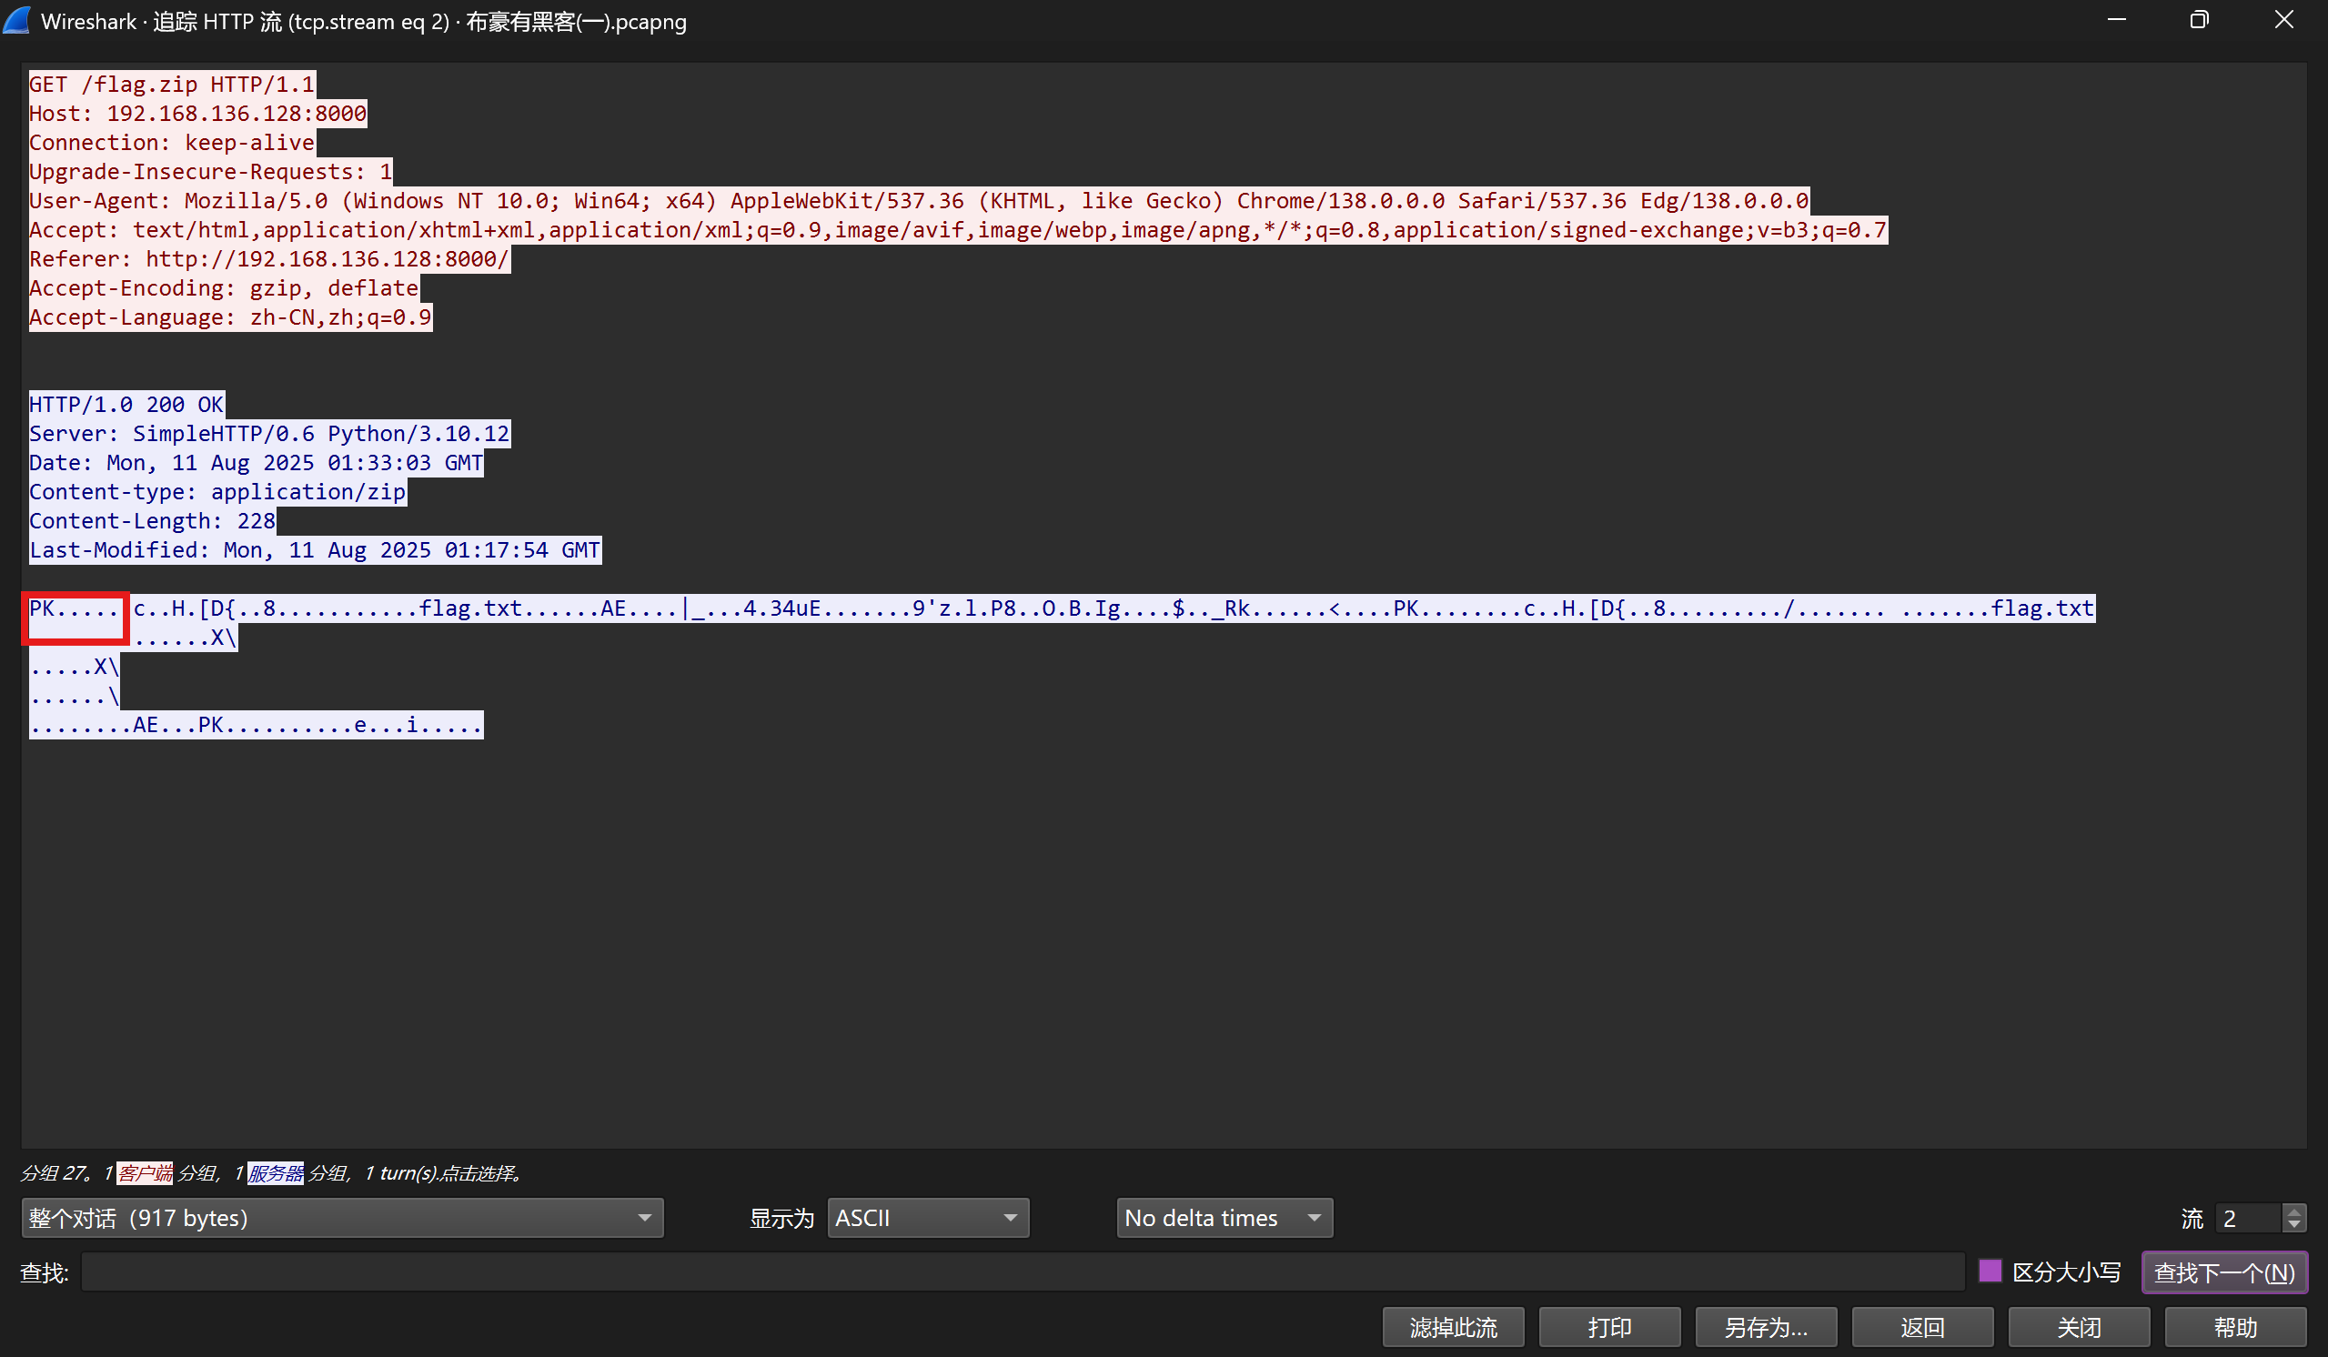Click the 'Accept: text/html' header line
The height and width of the screenshot is (1357, 2328).
coord(958,230)
